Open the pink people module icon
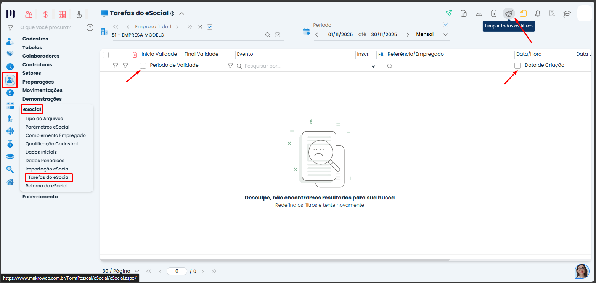The image size is (596, 283). point(29,14)
